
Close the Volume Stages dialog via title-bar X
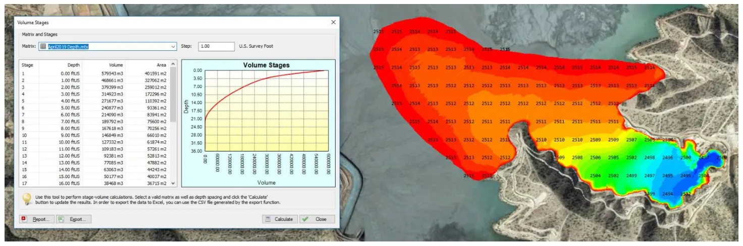pos(333,23)
